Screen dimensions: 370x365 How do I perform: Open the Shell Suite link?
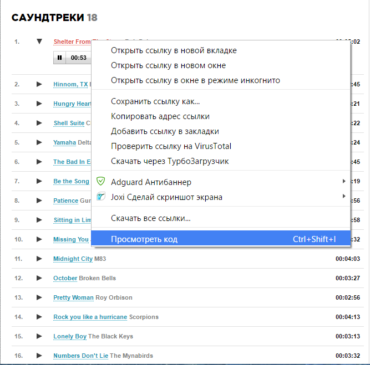tap(69, 123)
